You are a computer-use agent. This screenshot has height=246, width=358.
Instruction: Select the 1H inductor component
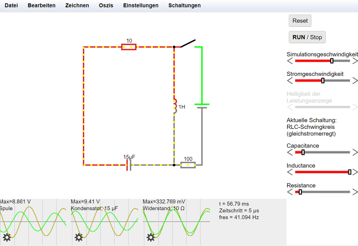pos(175,106)
